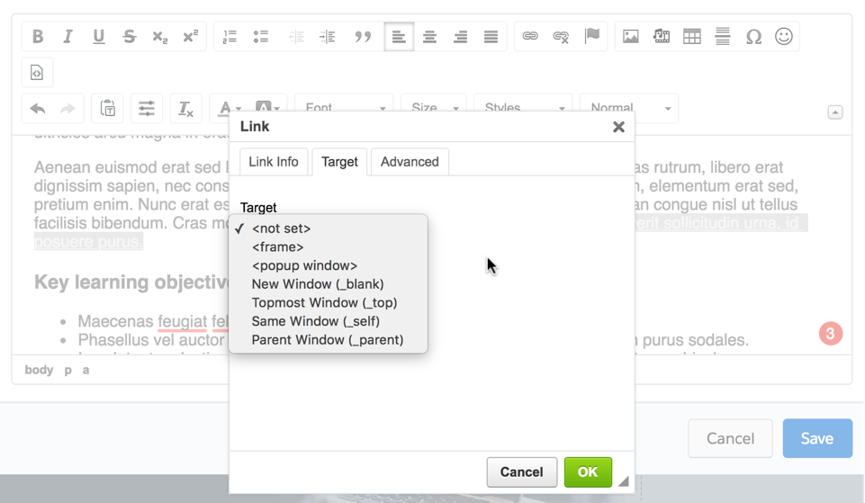Insert a numbered list
This screenshot has height=503, width=865.
click(230, 37)
